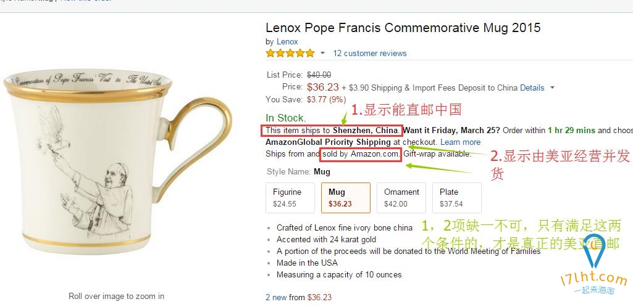Click the product title heading
This screenshot has width=633, height=307.
point(403,28)
